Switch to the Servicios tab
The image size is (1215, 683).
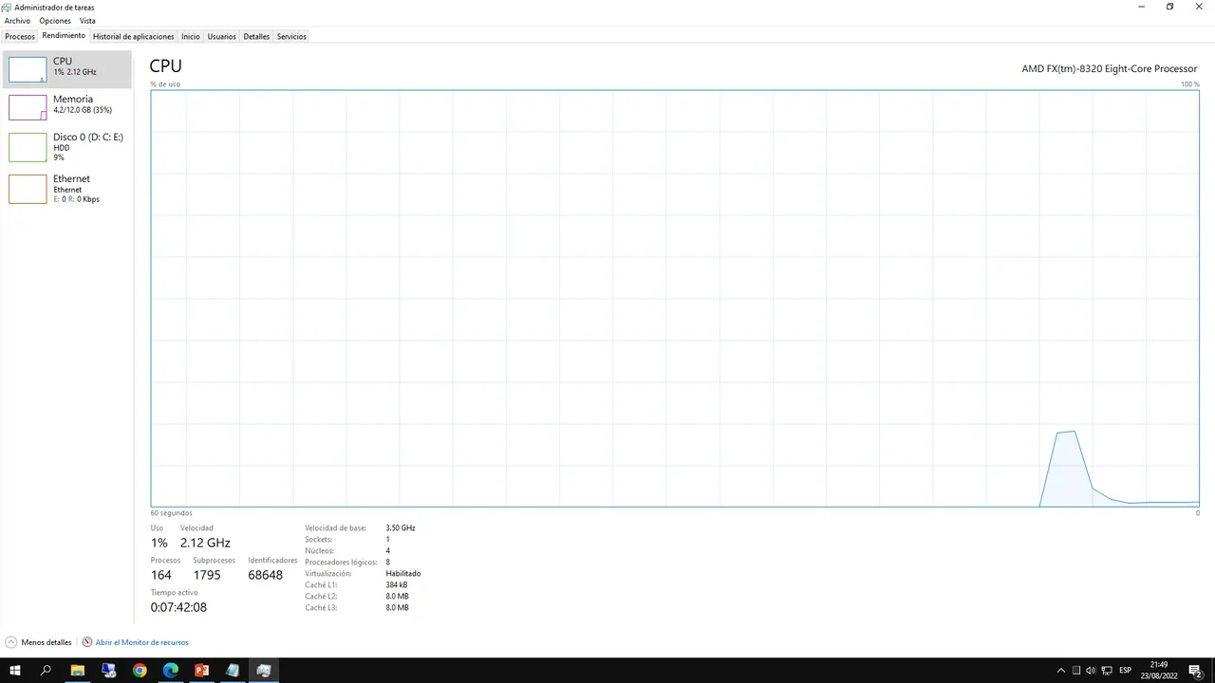[291, 36]
